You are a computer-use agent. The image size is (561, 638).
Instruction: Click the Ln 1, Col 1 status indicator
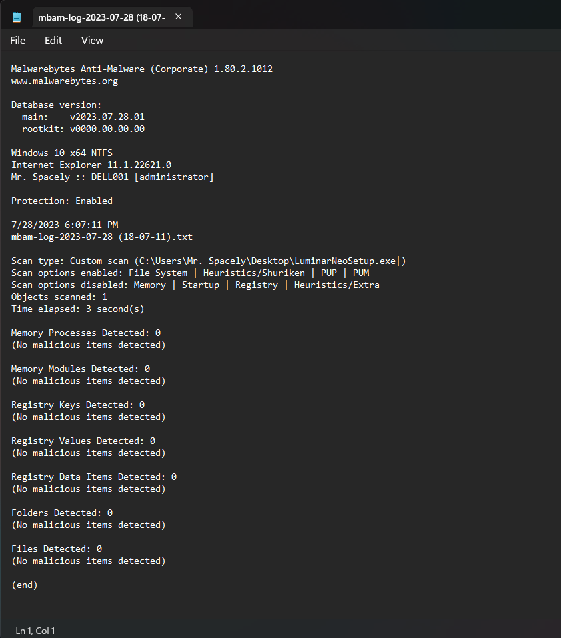click(x=35, y=630)
